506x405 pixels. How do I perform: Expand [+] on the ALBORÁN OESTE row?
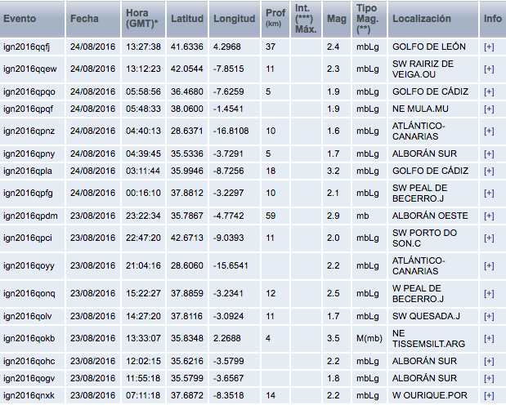point(489,216)
